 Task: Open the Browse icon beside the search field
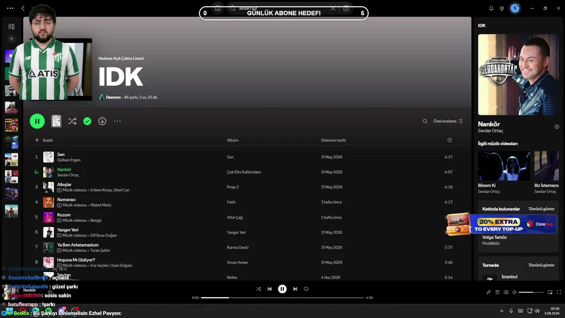(x=346, y=8)
